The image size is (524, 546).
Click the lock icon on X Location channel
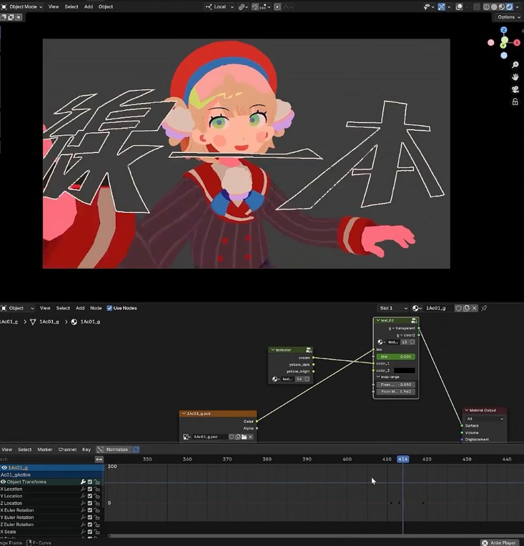pyautogui.click(x=97, y=489)
